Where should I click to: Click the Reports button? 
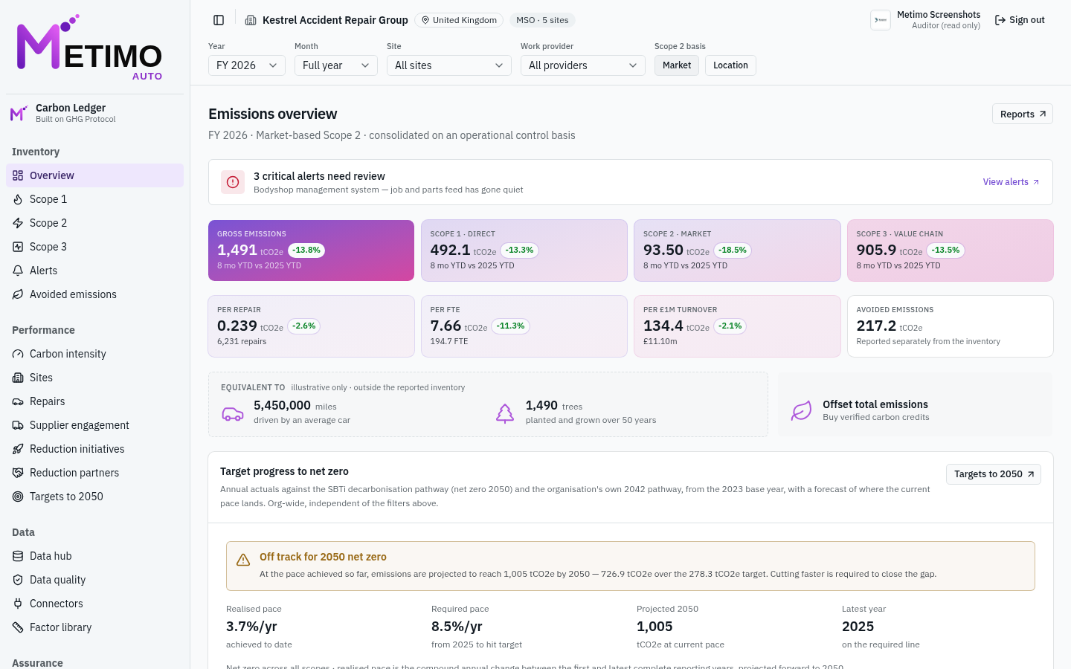[x=1023, y=114]
